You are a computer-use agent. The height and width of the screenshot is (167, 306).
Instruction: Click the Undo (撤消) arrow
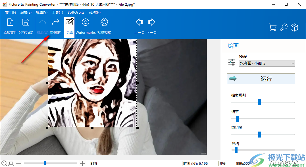tap(42, 22)
